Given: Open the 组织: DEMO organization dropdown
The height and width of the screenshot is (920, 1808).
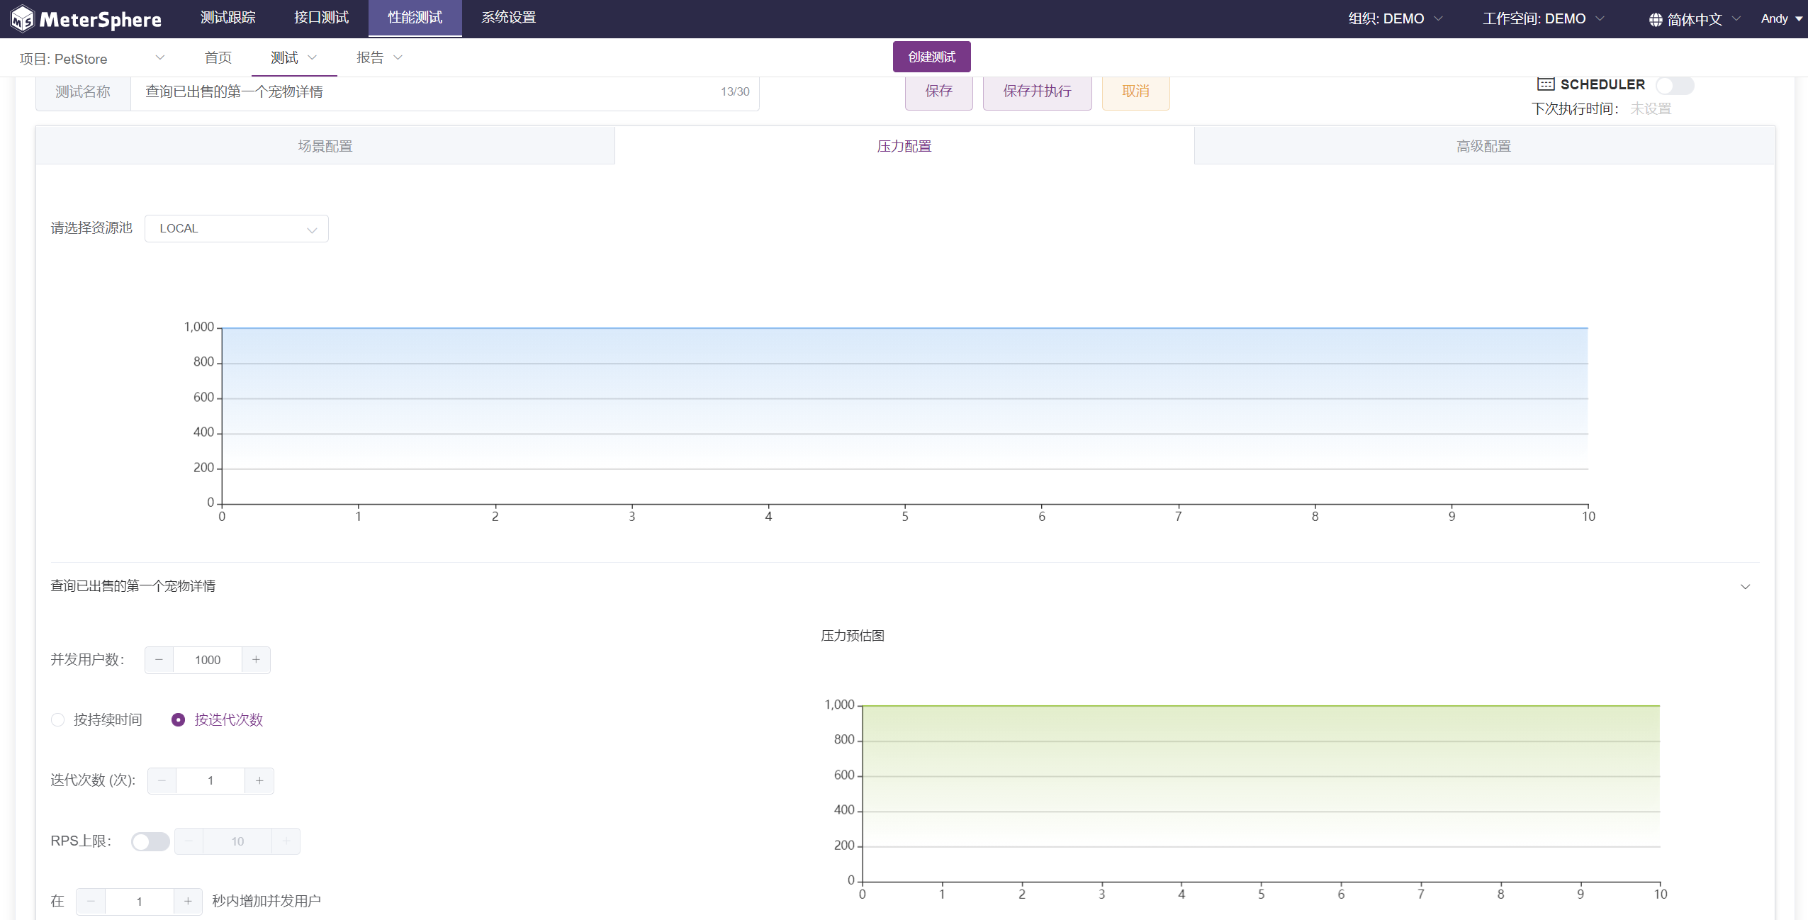Looking at the screenshot, I should click(1395, 19).
